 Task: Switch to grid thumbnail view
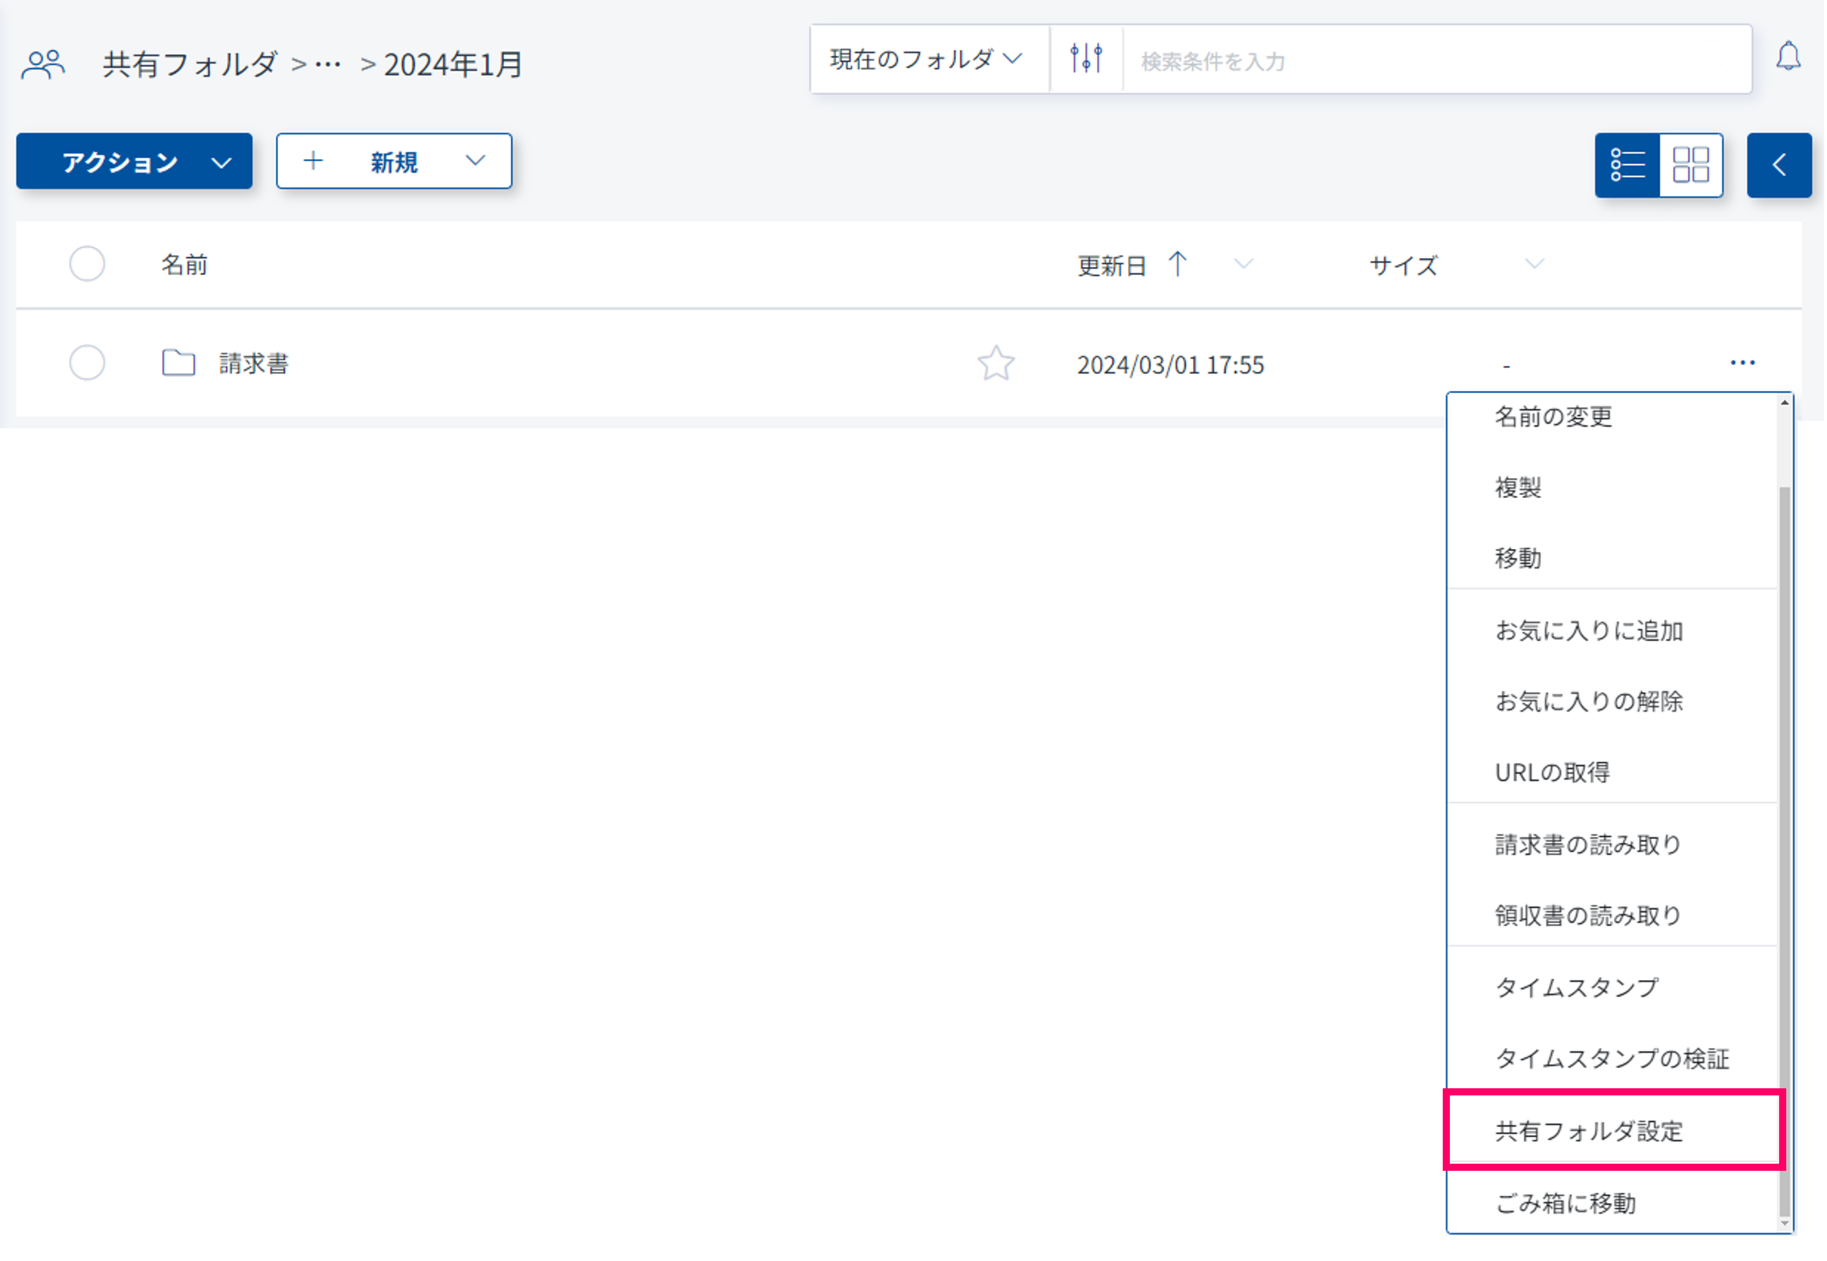pyautogui.click(x=1691, y=165)
